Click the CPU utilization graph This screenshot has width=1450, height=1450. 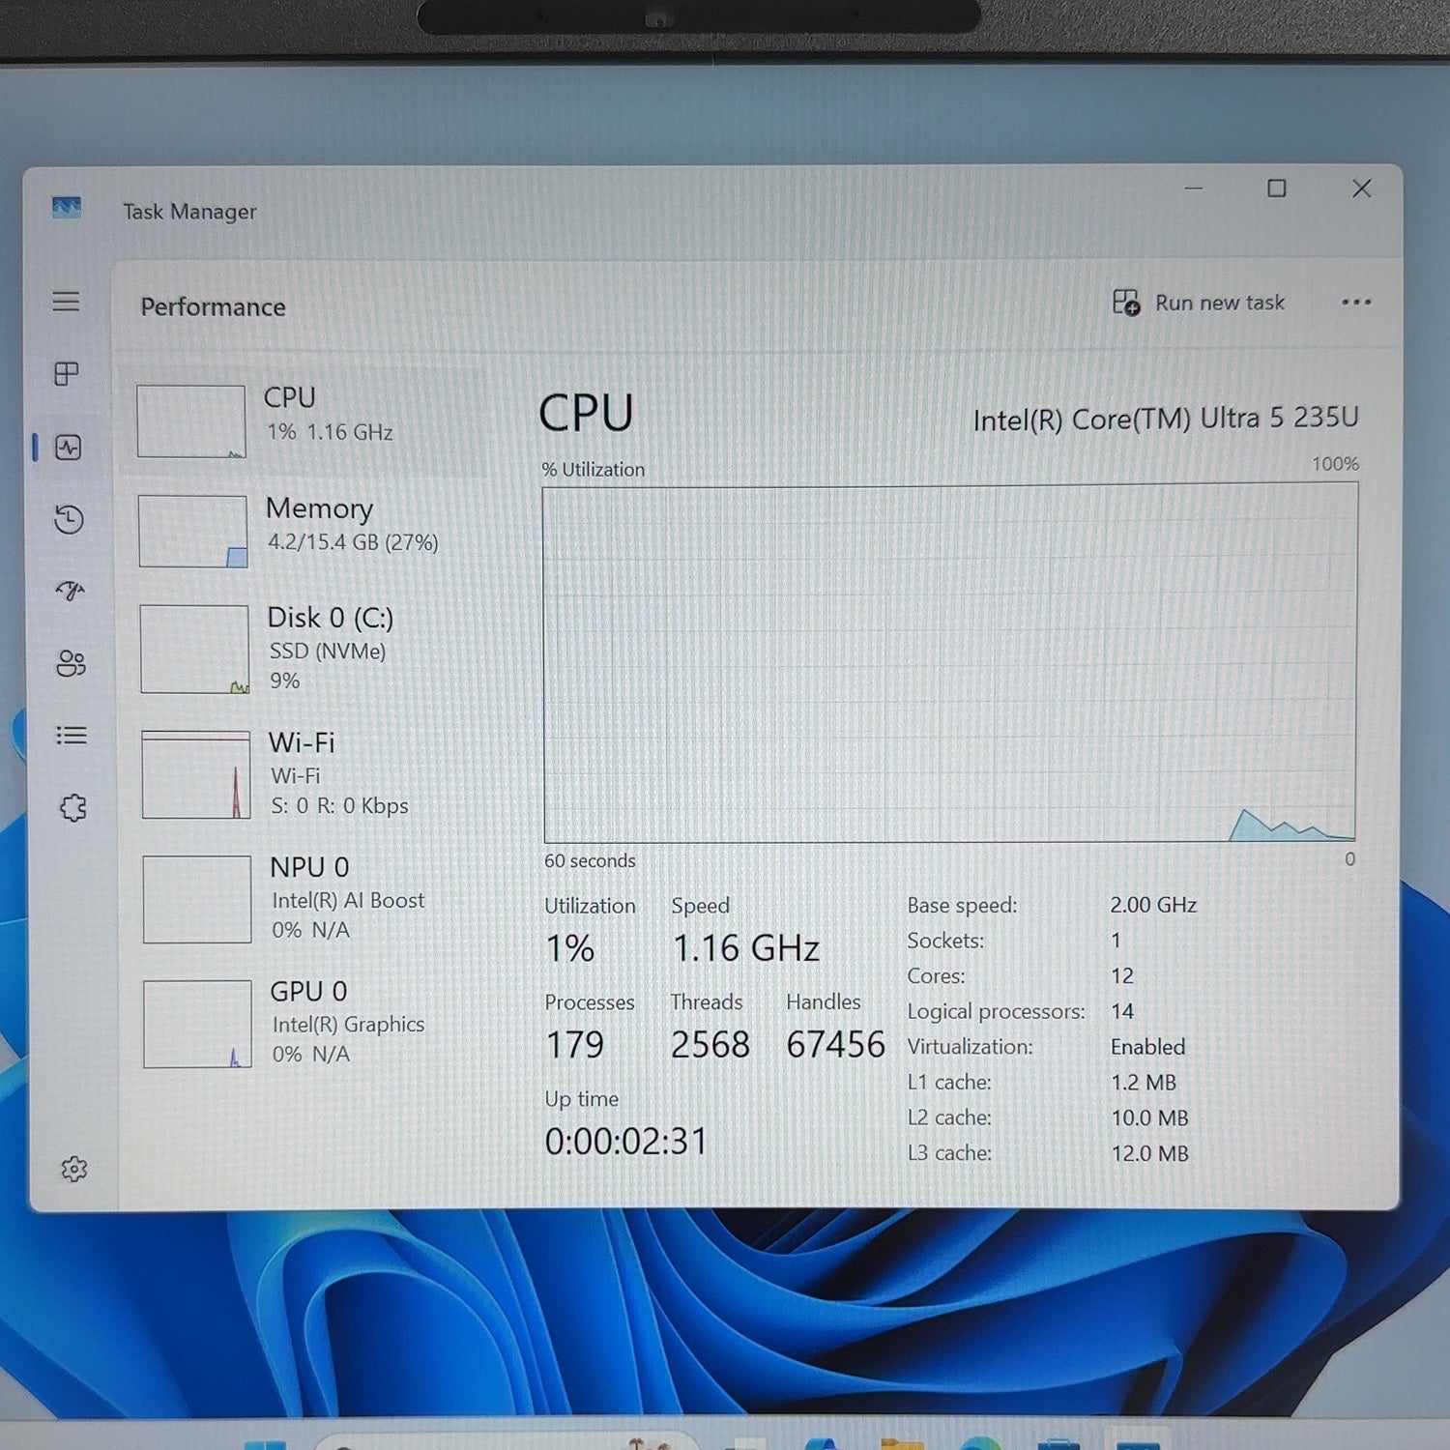point(950,663)
